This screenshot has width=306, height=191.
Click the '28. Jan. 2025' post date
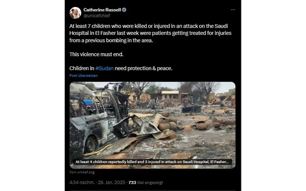click(112, 183)
